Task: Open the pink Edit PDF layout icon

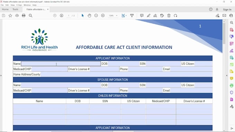Action: [x=232, y=44]
